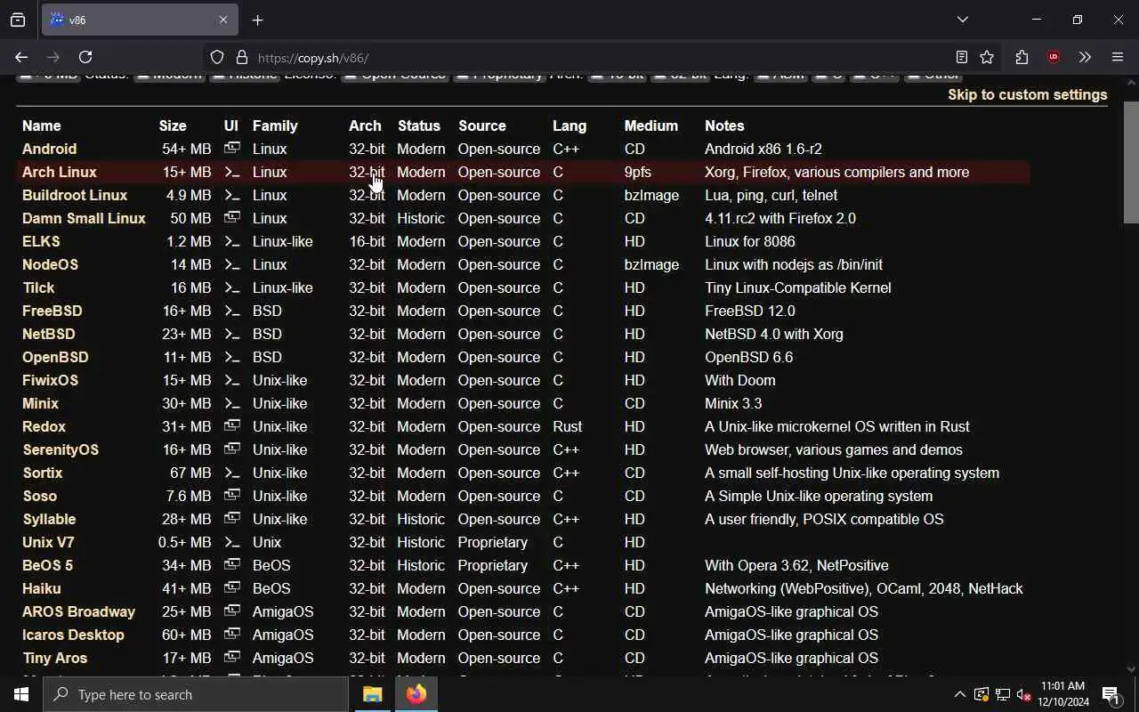Show site security padlock info
This screenshot has width=1139, height=712.
[x=241, y=57]
